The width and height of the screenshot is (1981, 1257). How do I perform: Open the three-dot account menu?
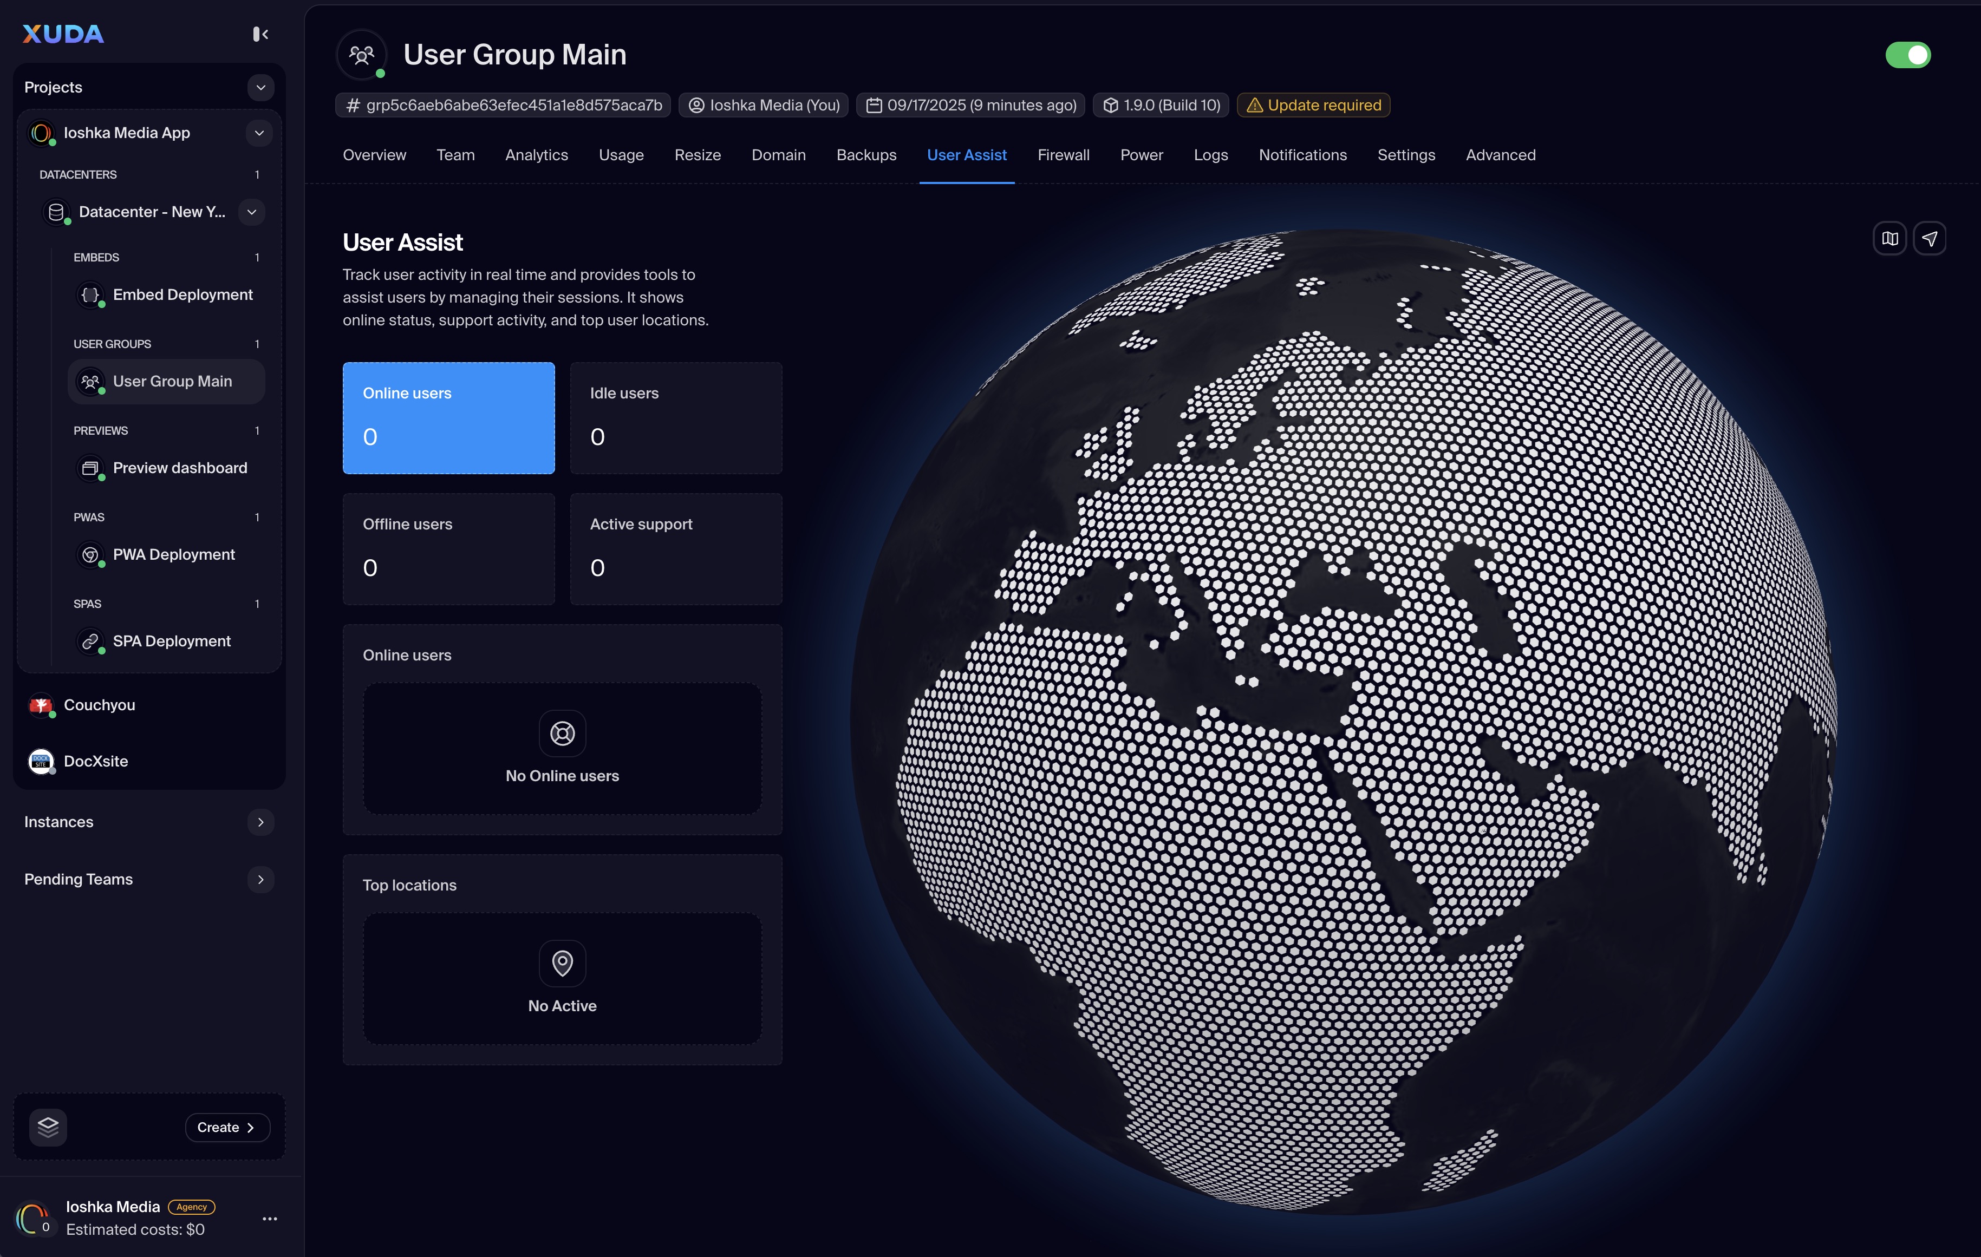click(270, 1219)
